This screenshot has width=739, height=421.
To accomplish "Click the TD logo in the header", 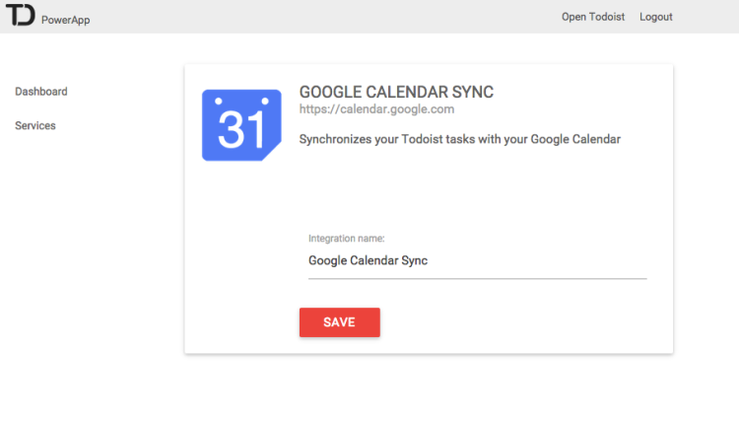I will tap(21, 15).
